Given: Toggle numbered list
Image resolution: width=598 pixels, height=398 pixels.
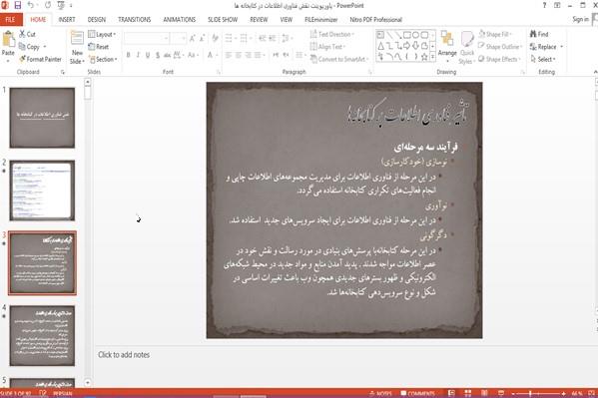Looking at the screenshot, I should [244, 38].
